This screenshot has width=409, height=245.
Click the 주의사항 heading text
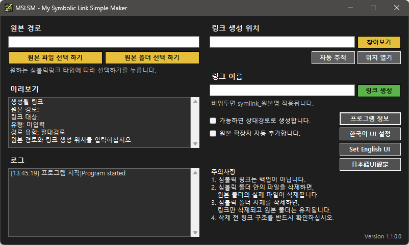(x=223, y=172)
